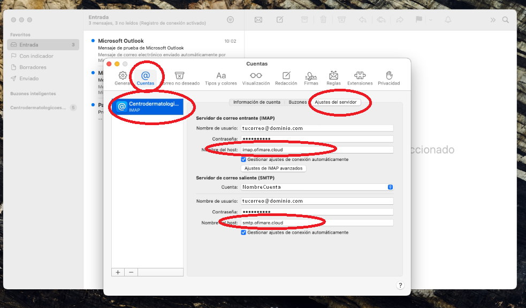Switch to Buzones tab
Viewport: 526px width, 308px height.
(298, 102)
